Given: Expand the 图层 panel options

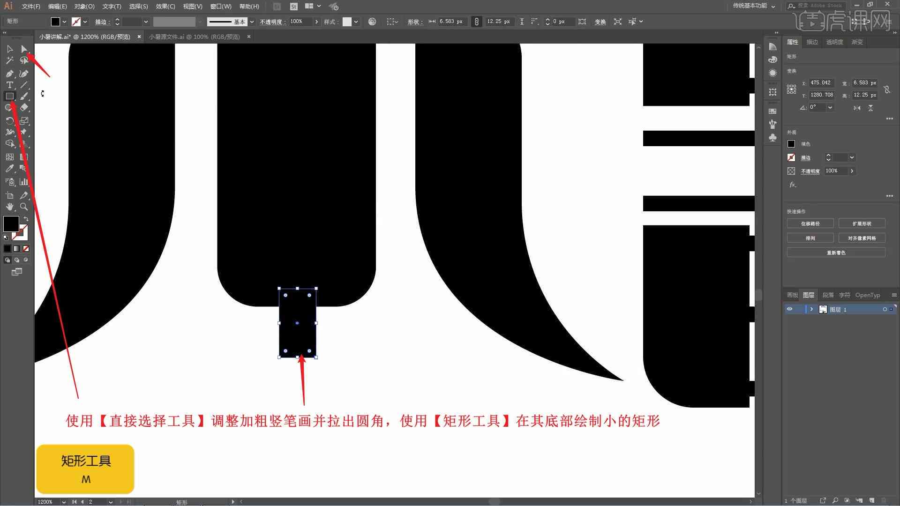Looking at the screenshot, I should [893, 295].
